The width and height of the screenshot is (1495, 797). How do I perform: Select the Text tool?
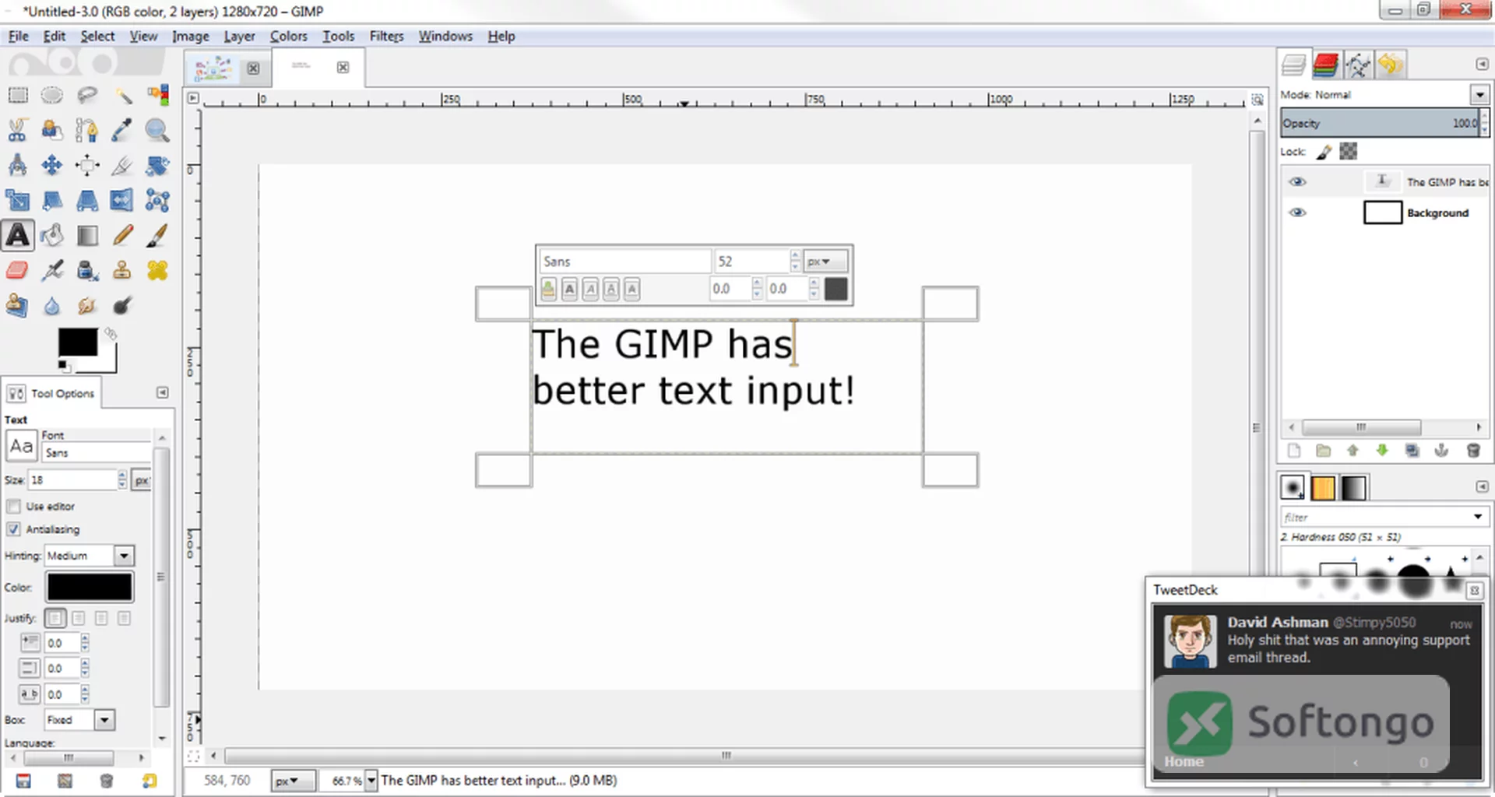[17, 235]
